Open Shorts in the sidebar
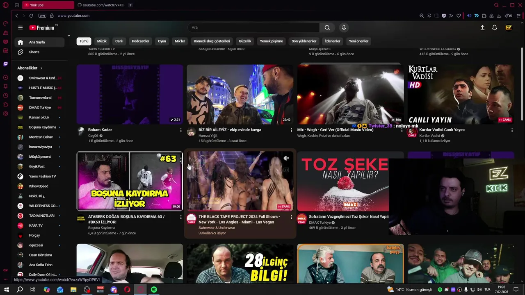 coord(39,52)
